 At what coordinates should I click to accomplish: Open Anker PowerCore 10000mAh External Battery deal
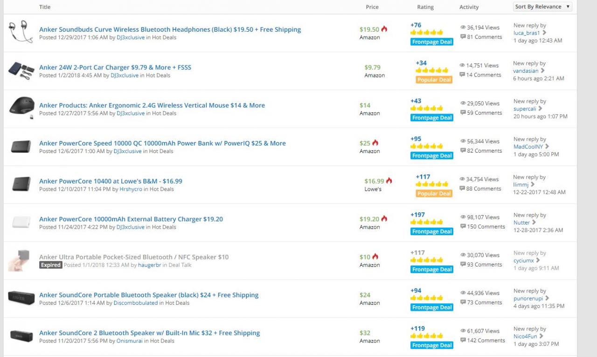131,219
